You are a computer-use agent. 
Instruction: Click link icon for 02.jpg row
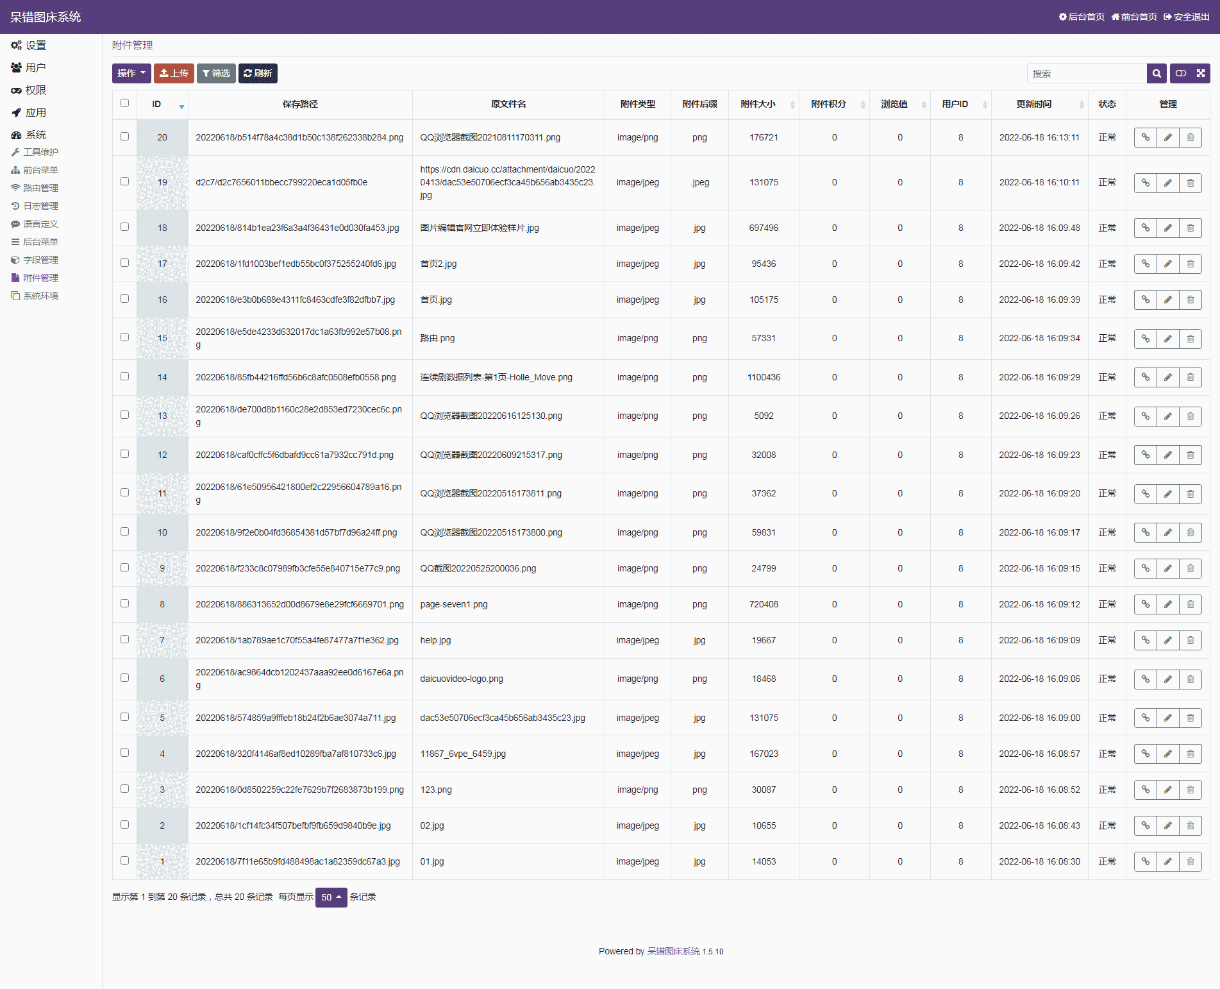point(1146,825)
